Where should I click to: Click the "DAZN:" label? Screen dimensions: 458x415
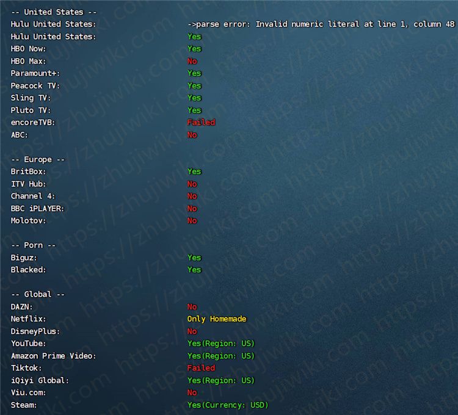click(x=22, y=307)
